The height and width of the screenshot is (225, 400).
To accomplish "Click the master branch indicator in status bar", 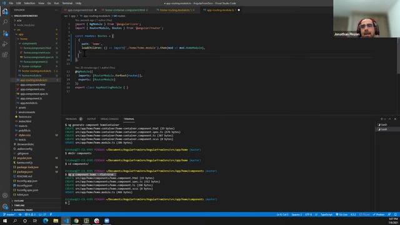I will click(9, 214).
